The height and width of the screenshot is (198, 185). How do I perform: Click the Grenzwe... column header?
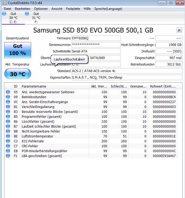point(138,86)
